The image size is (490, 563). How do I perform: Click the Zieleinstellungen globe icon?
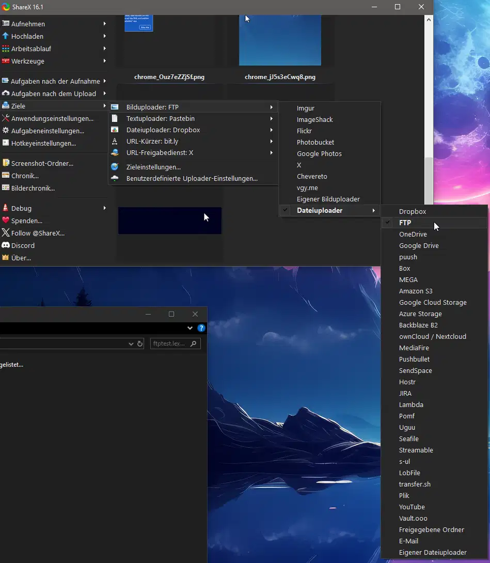click(115, 167)
